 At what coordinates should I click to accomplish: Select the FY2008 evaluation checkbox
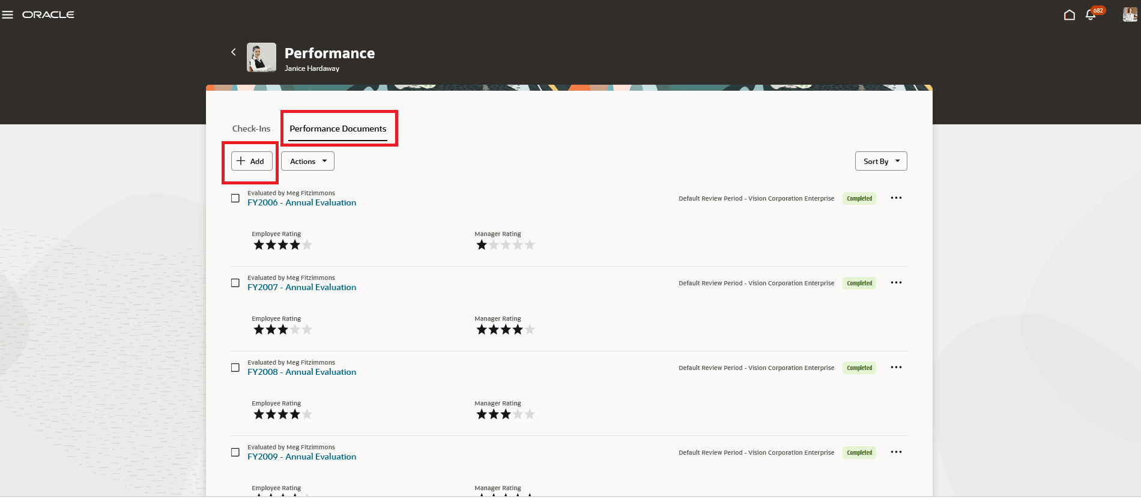235,368
